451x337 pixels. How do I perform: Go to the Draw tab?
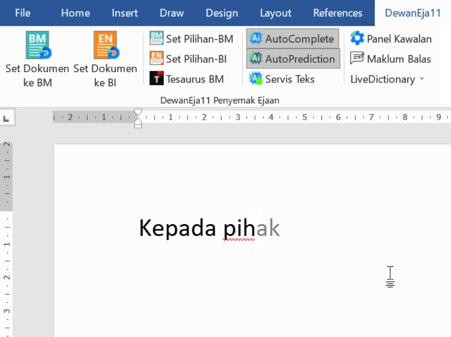click(172, 13)
